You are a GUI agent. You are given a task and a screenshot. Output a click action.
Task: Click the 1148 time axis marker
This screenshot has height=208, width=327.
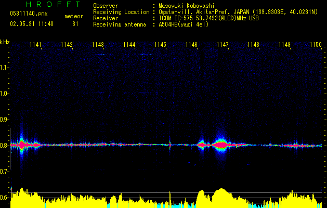pyautogui.click(x=253, y=45)
